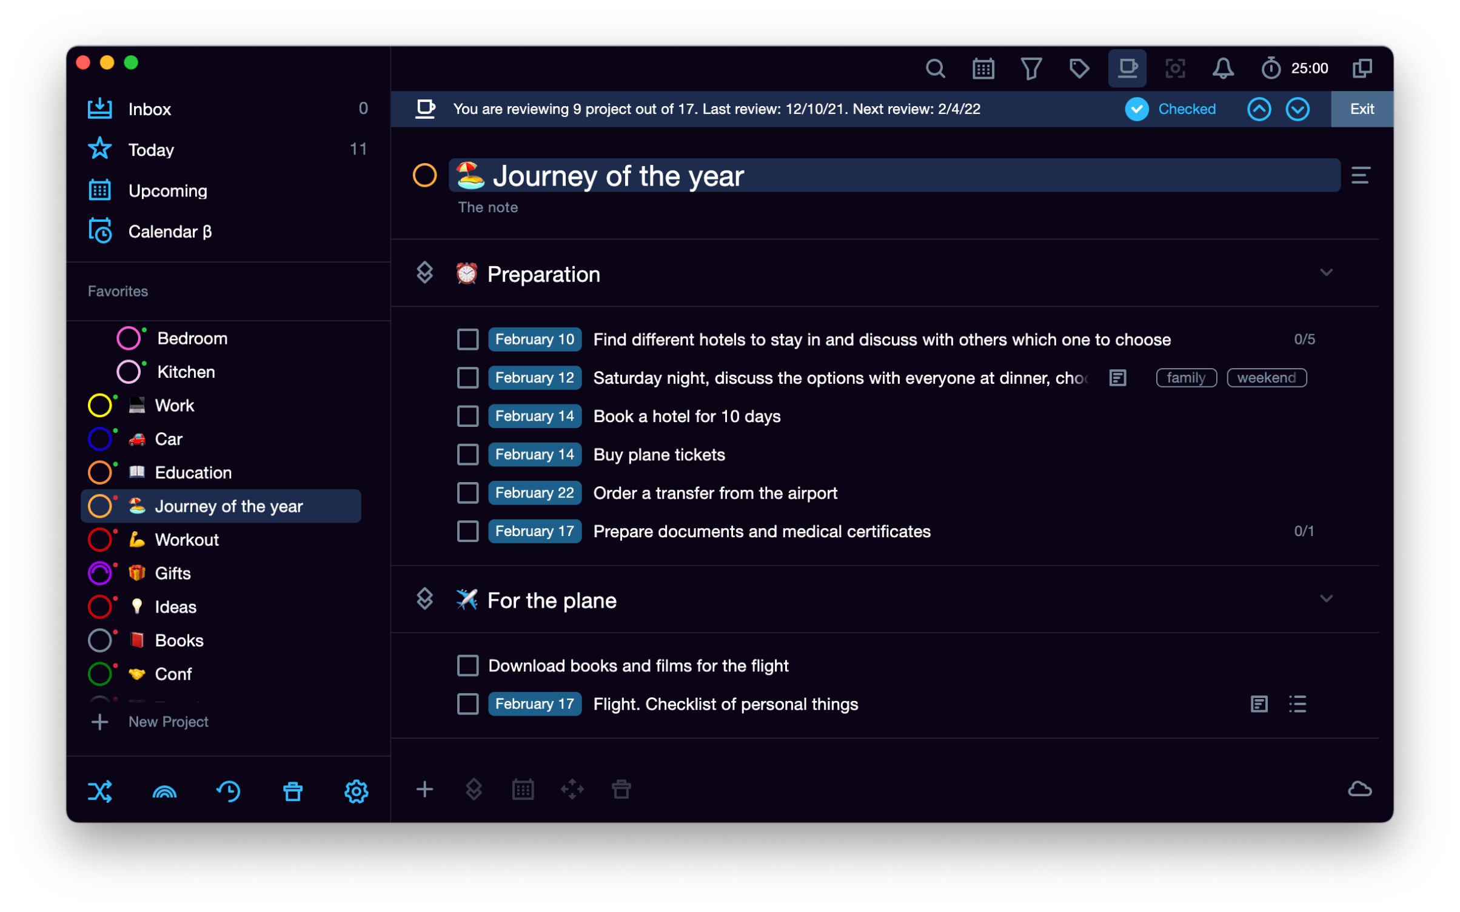Image resolution: width=1460 pixels, height=912 pixels.
Task: Collapse the 'For the plane' section
Action: tap(1327, 598)
